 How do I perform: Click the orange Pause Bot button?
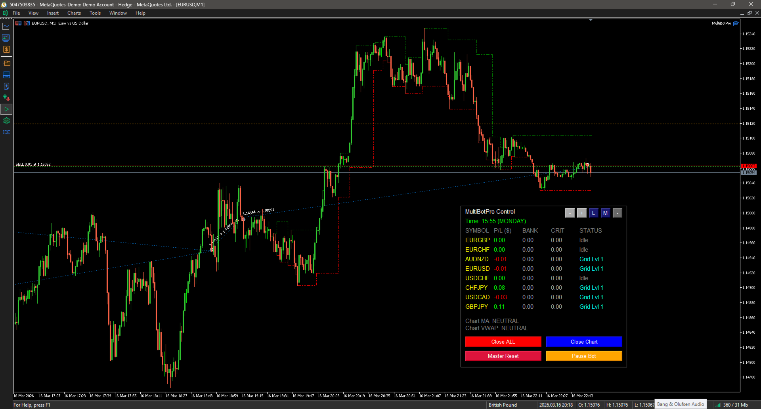584,356
